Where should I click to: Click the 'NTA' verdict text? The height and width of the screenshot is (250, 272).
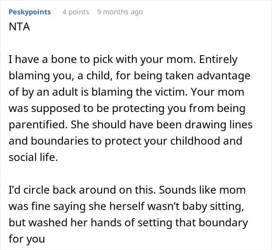coord(19,27)
